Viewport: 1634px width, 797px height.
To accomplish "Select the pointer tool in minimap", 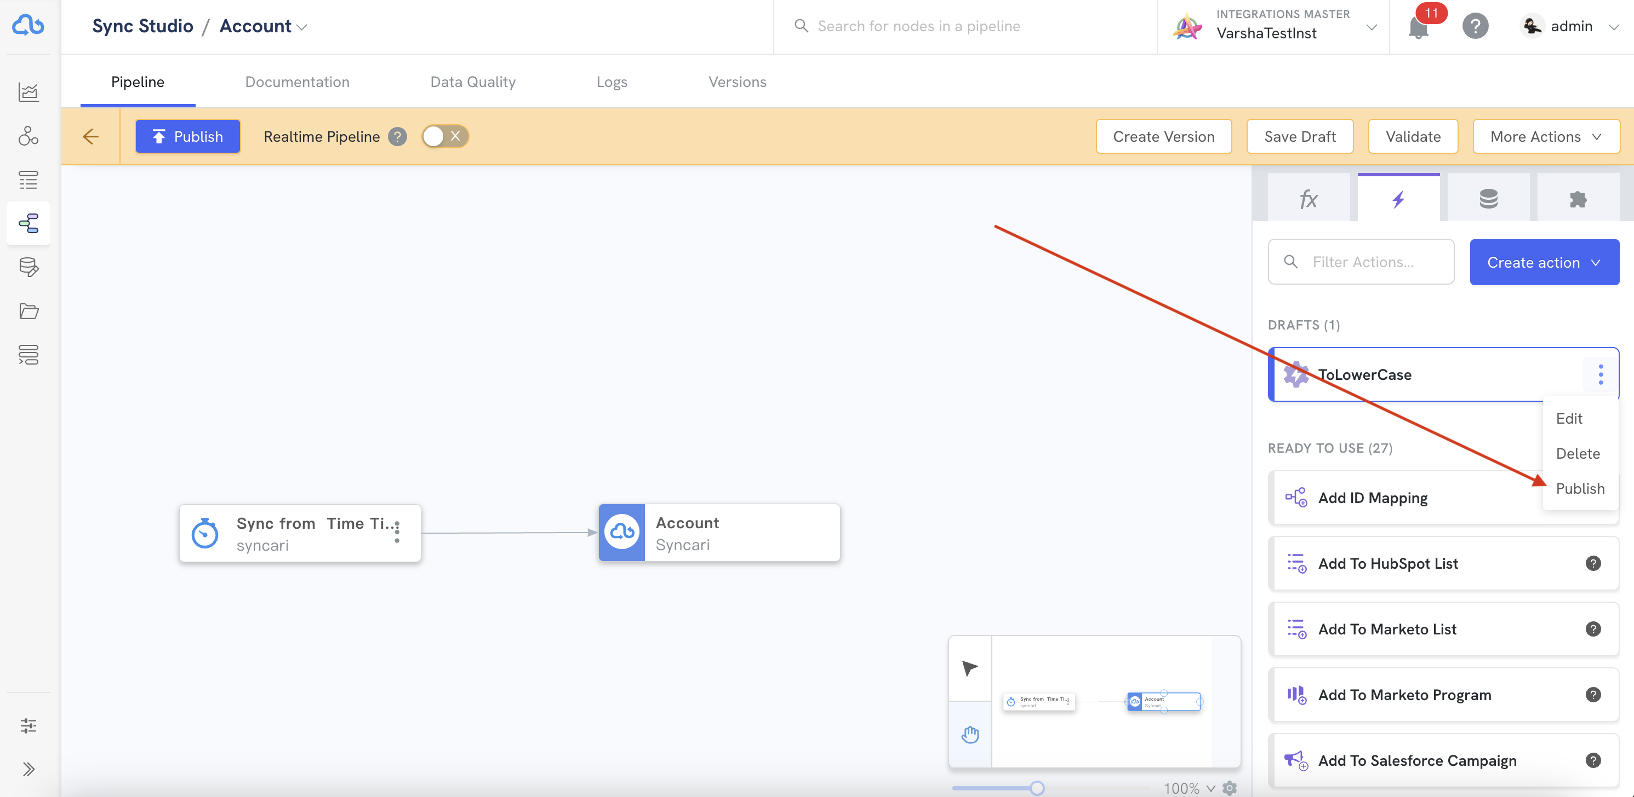I will [970, 668].
